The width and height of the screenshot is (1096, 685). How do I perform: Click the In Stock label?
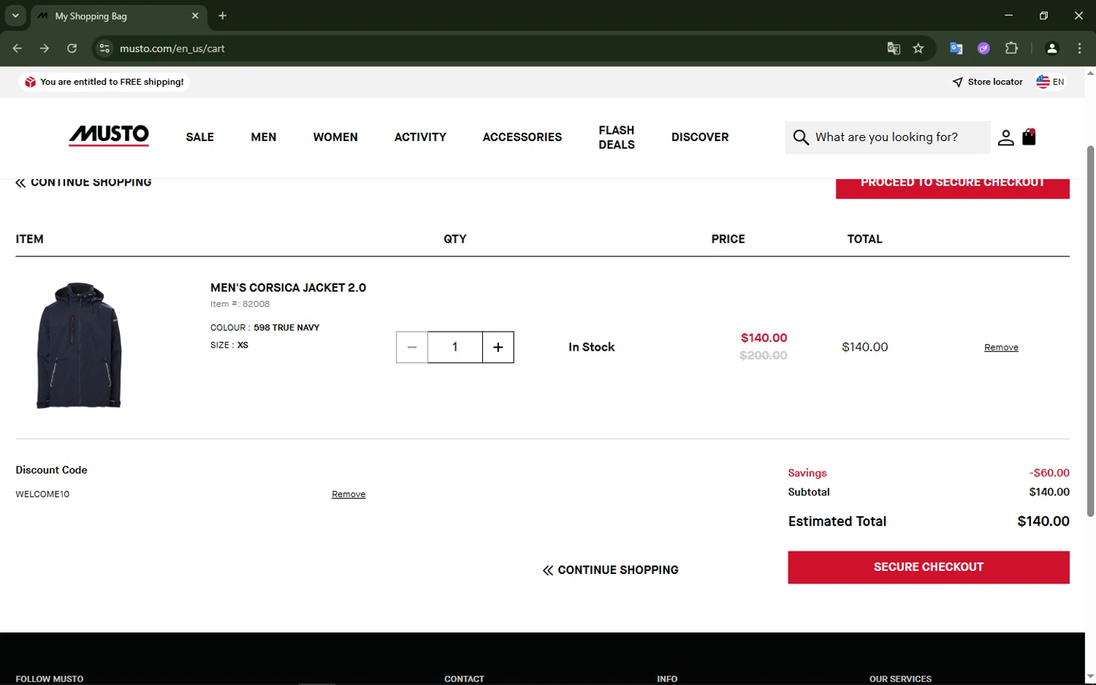592,348
